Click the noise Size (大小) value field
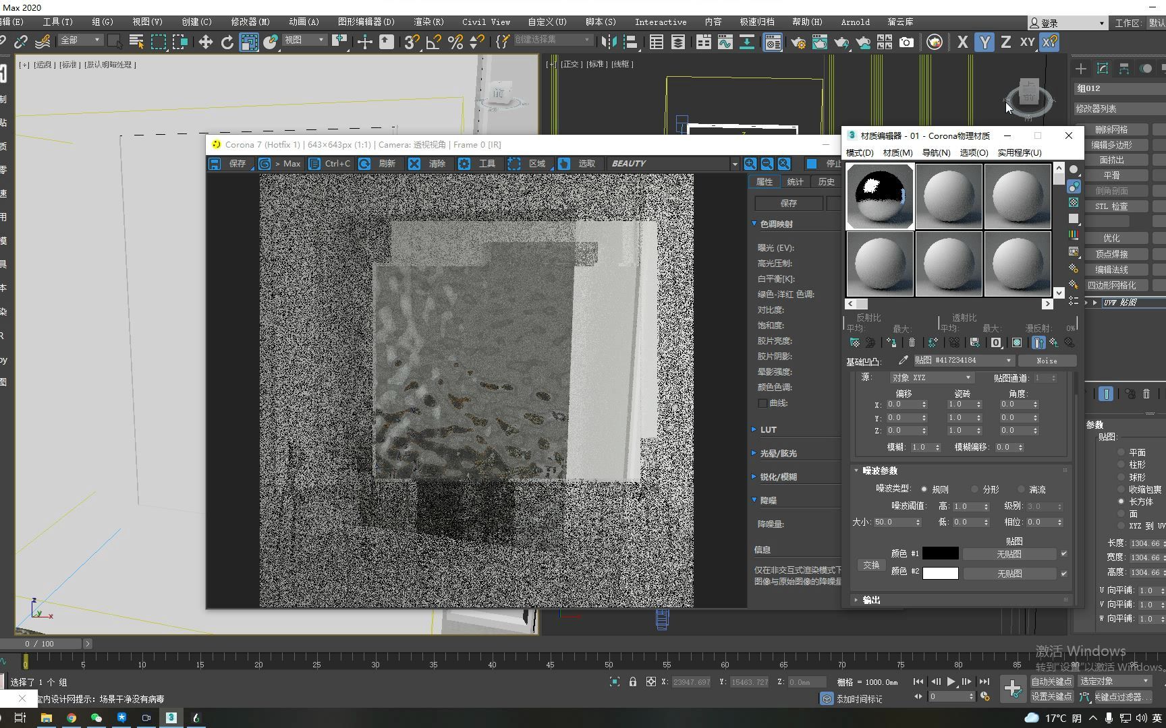The width and height of the screenshot is (1166, 728). pyautogui.click(x=893, y=522)
